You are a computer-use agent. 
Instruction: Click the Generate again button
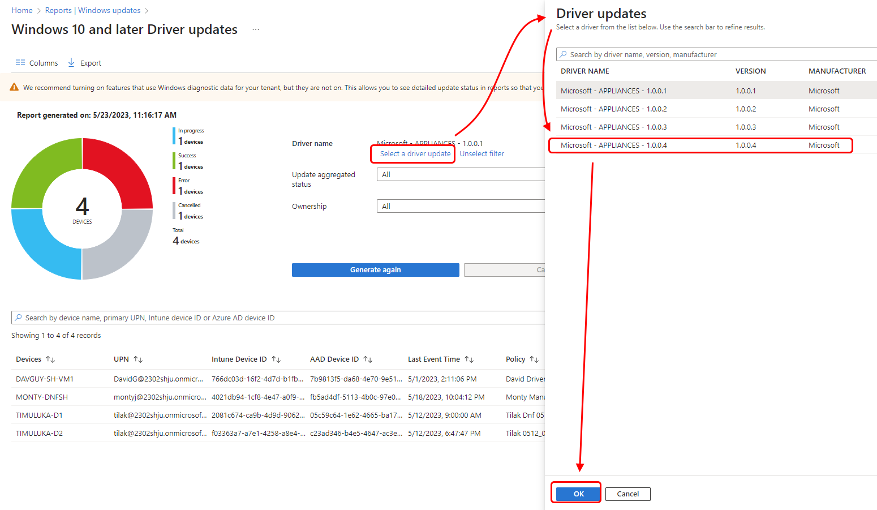pos(375,269)
